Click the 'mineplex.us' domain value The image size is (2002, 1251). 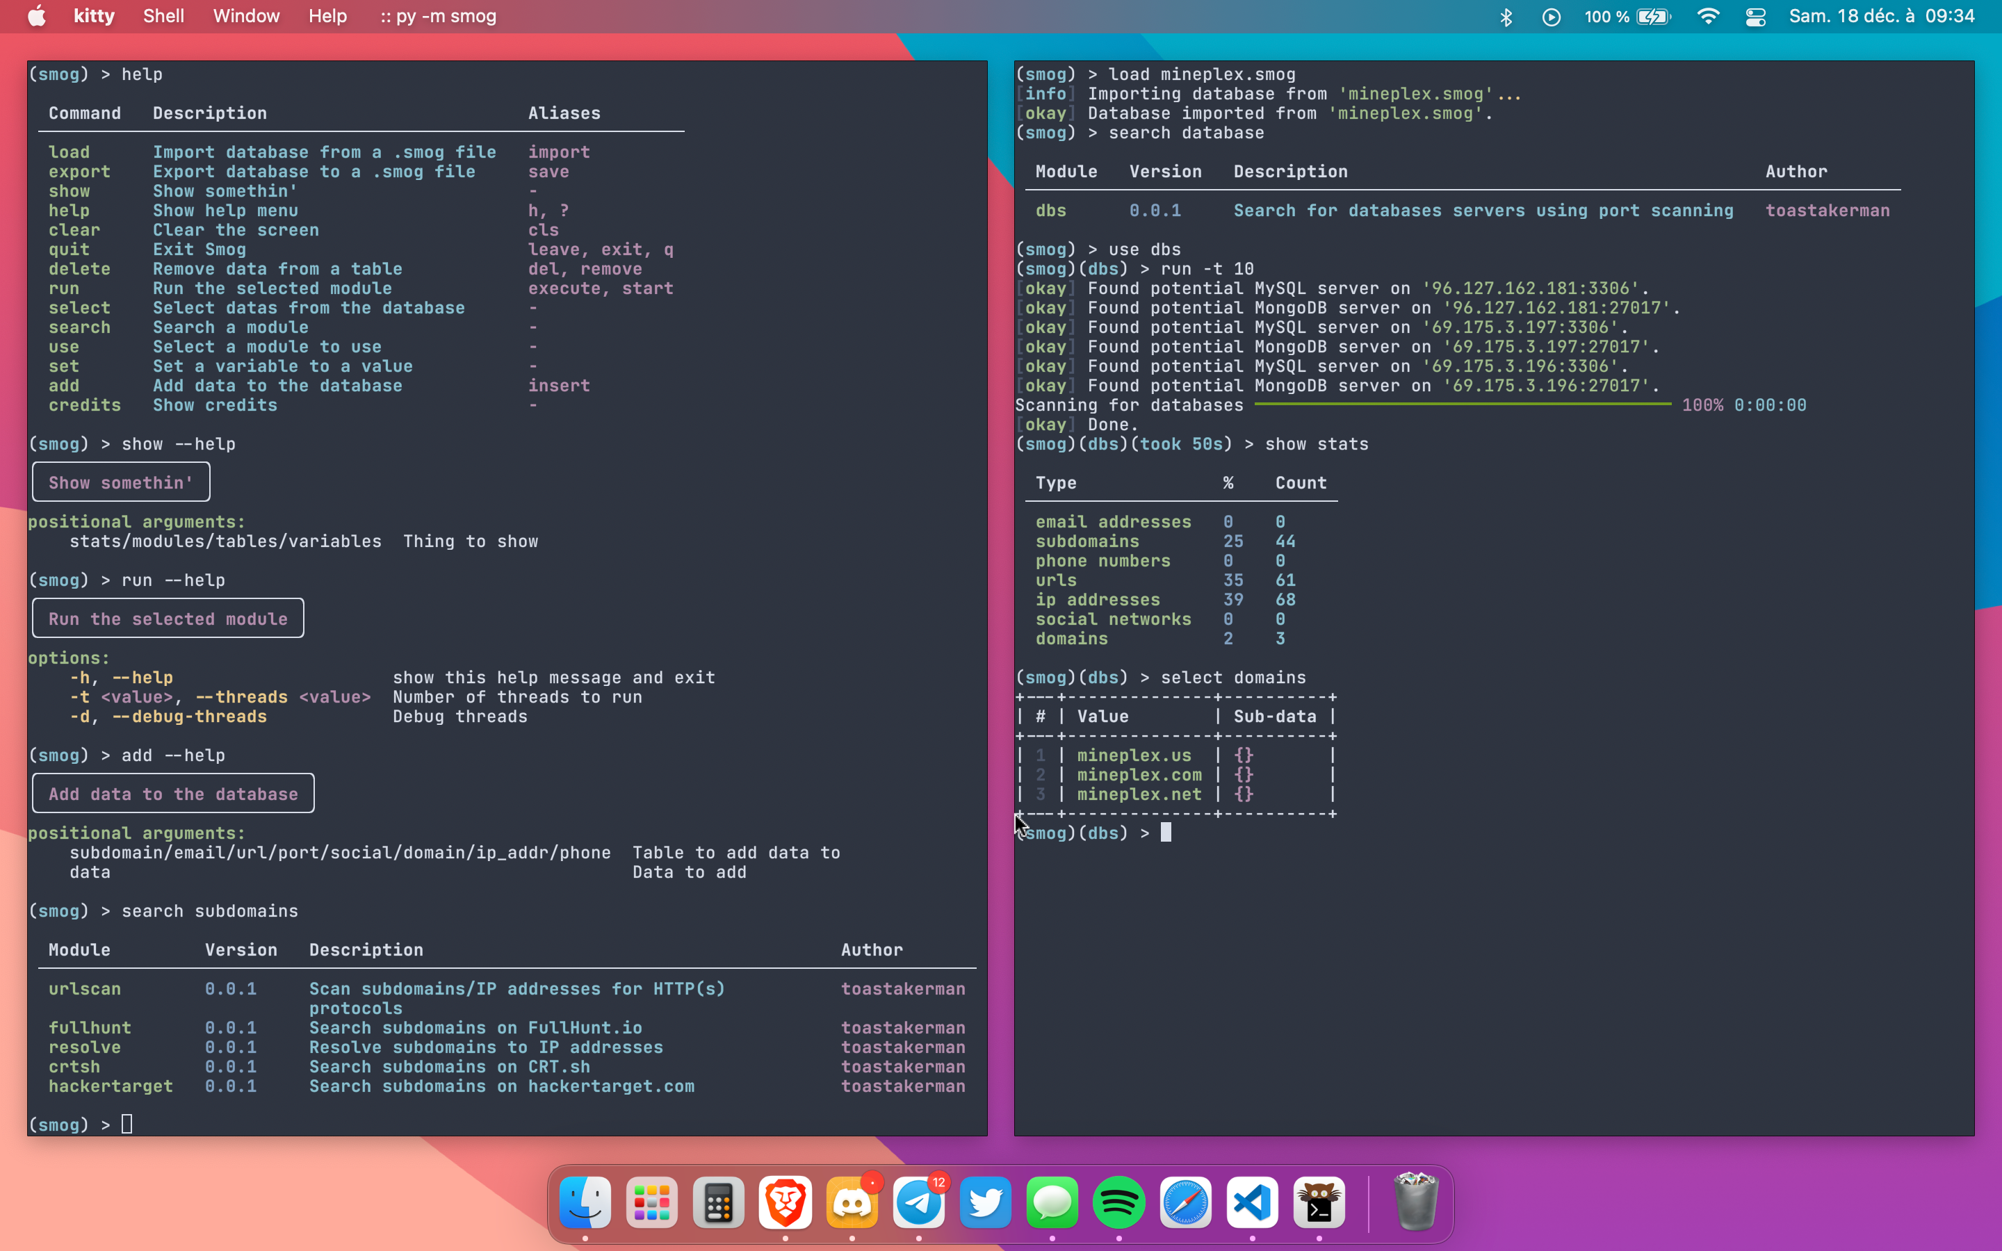pos(1134,755)
